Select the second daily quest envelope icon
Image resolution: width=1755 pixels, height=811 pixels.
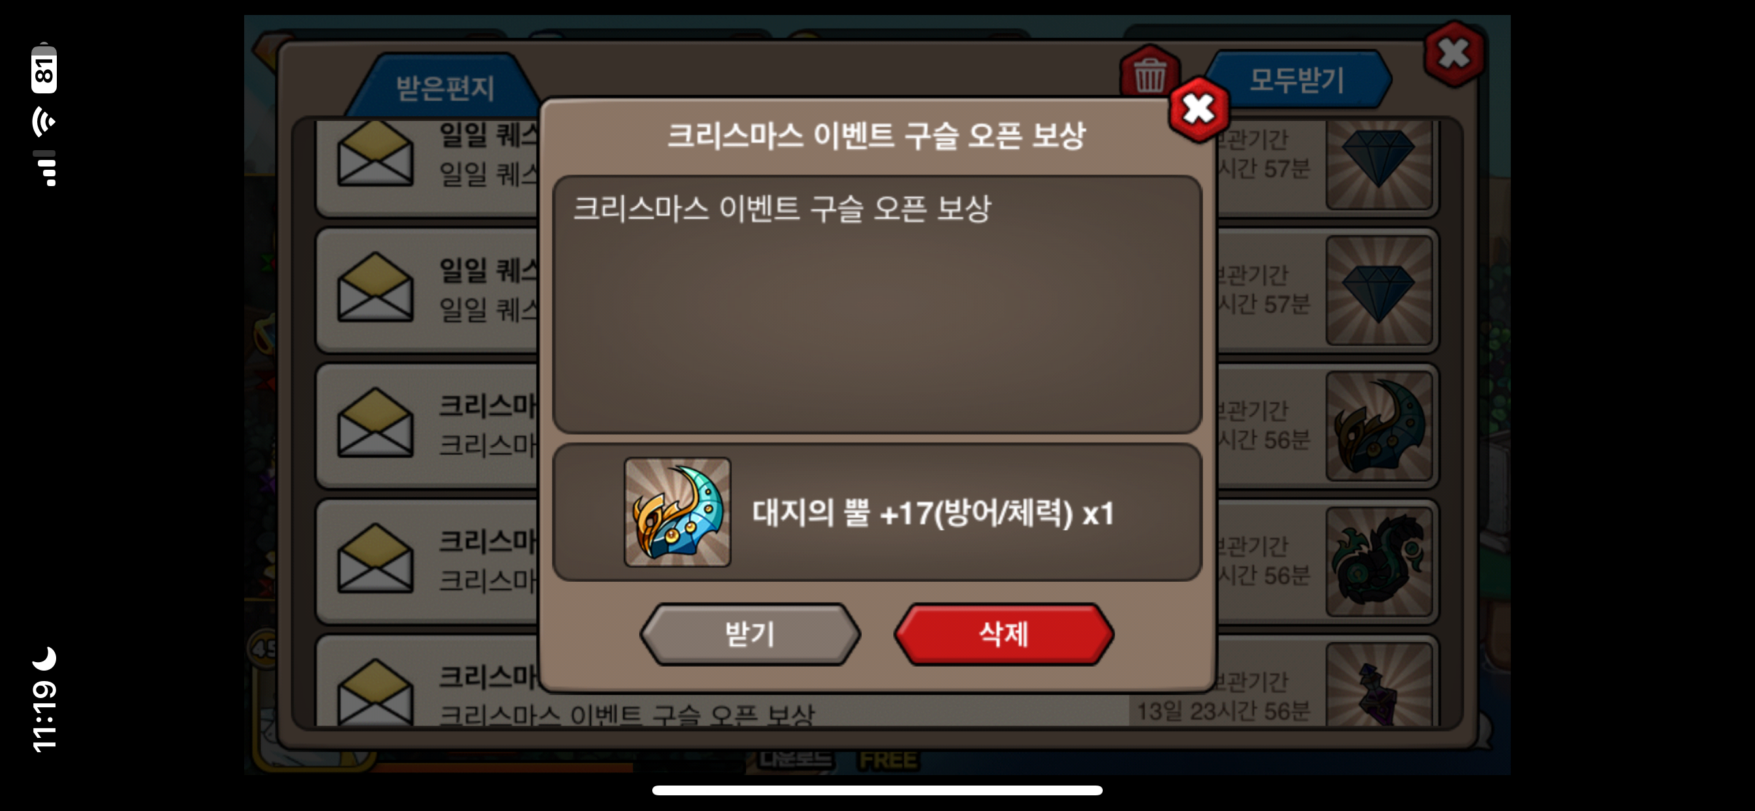375,287
